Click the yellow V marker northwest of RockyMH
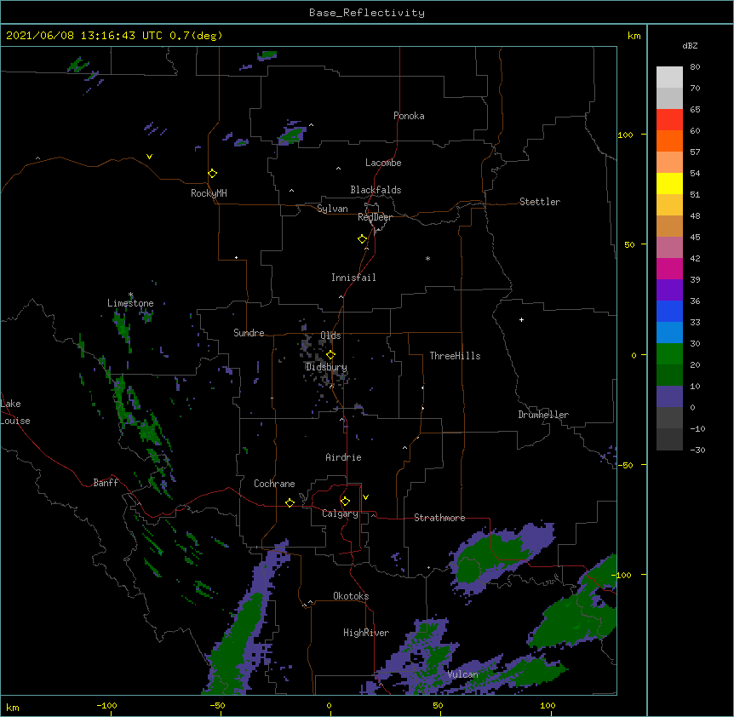Viewport: 734px width, 717px height. [x=149, y=157]
